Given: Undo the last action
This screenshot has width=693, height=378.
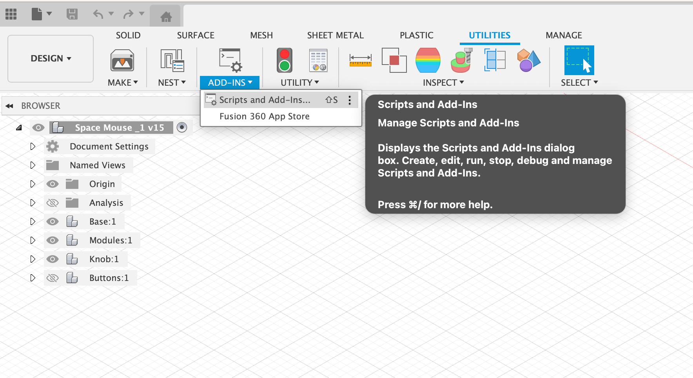Looking at the screenshot, I should pos(98,14).
